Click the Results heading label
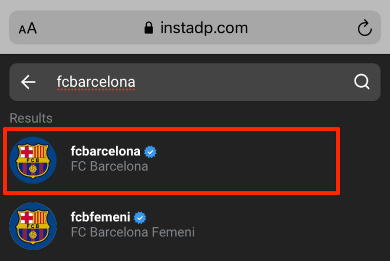 tap(31, 118)
